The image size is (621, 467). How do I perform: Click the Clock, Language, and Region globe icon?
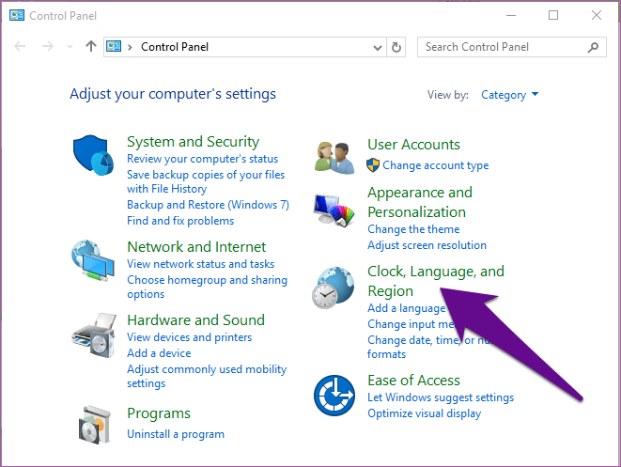pyautogui.click(x=334, y=288)
